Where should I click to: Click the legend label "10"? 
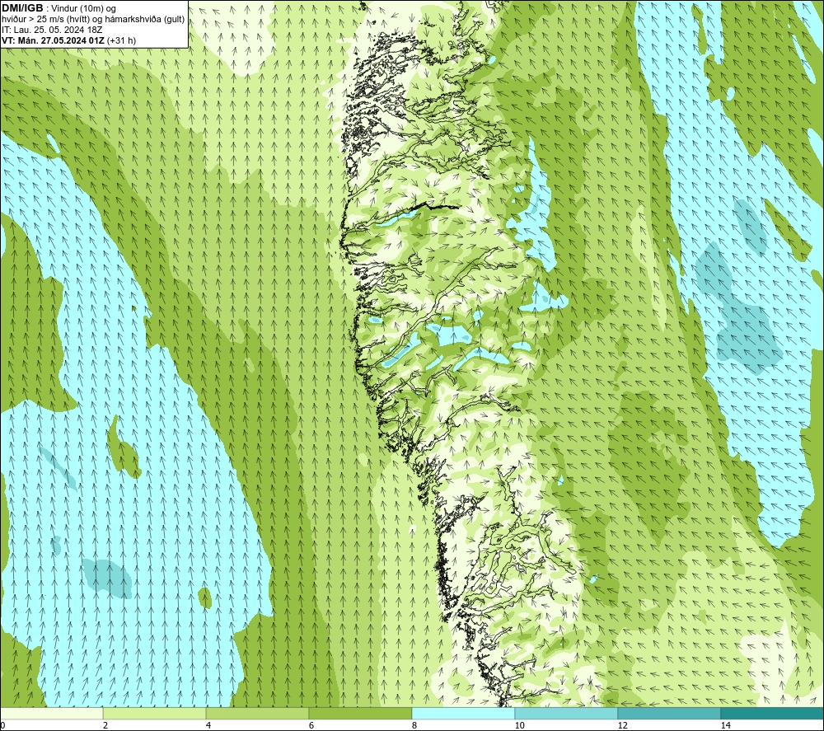tap(519, 726)
